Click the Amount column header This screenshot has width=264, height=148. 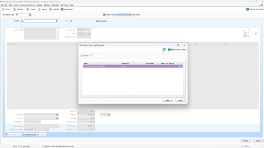[x=176, y=63]
